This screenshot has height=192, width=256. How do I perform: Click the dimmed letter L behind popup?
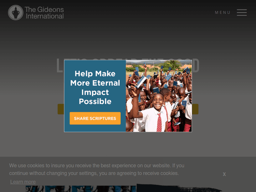click(60, 65)
